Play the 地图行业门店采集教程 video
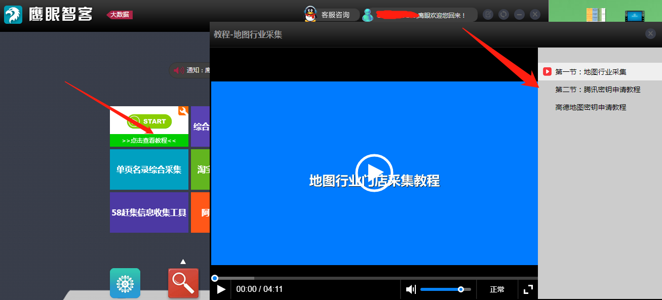 tap(374, 173)
